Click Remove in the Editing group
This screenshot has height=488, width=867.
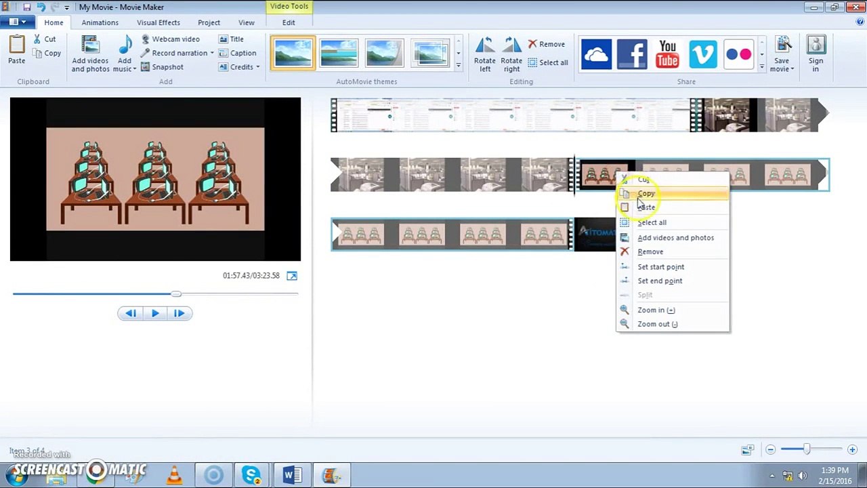[x=546, y=44]
